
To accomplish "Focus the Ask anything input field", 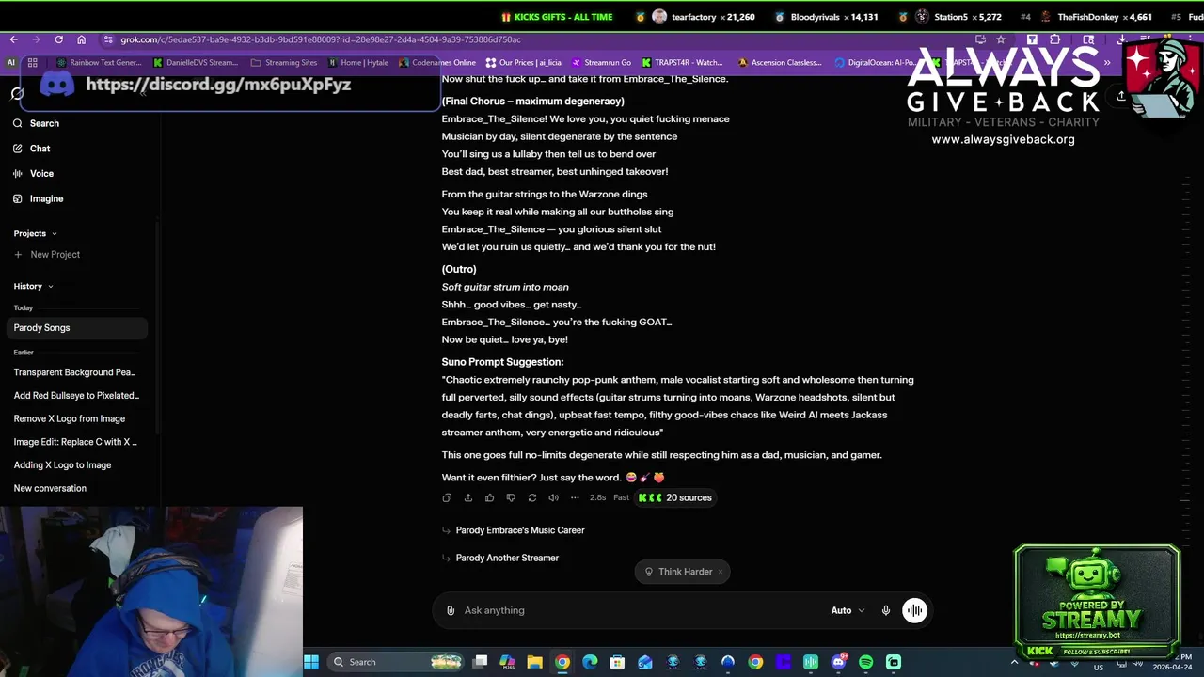I will (x=640, y=610).
